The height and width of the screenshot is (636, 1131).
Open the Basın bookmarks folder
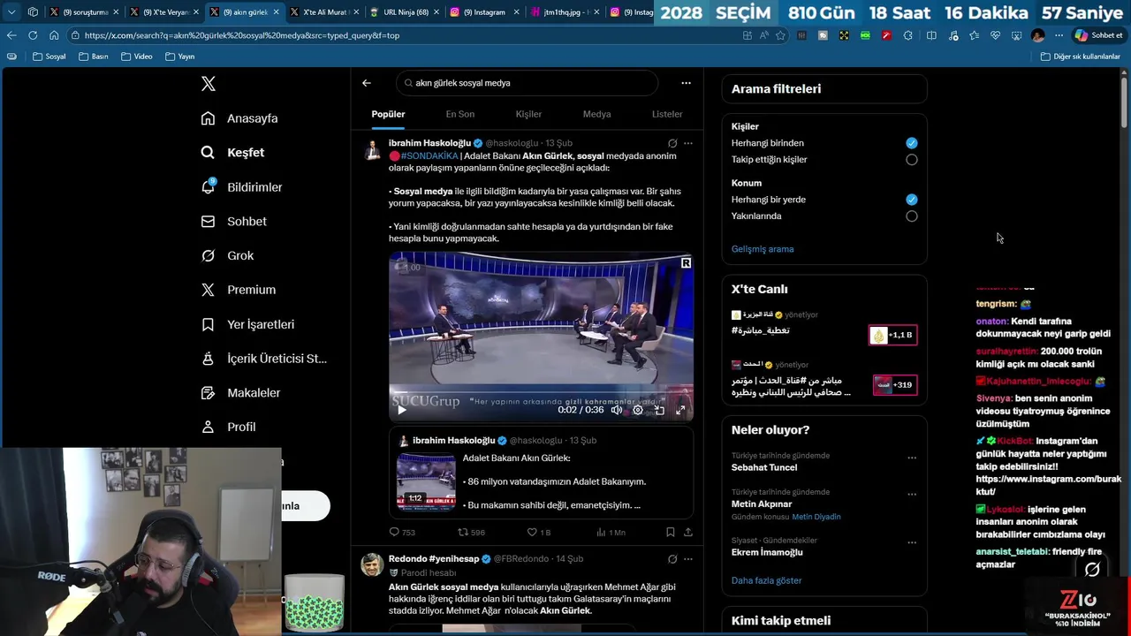click(94, 57)
